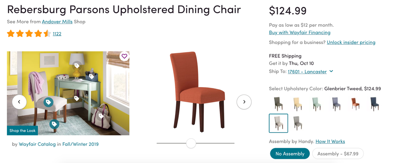396x163 pixels.
Task: Save room photo with heart icon
Action: click(124, 56)
